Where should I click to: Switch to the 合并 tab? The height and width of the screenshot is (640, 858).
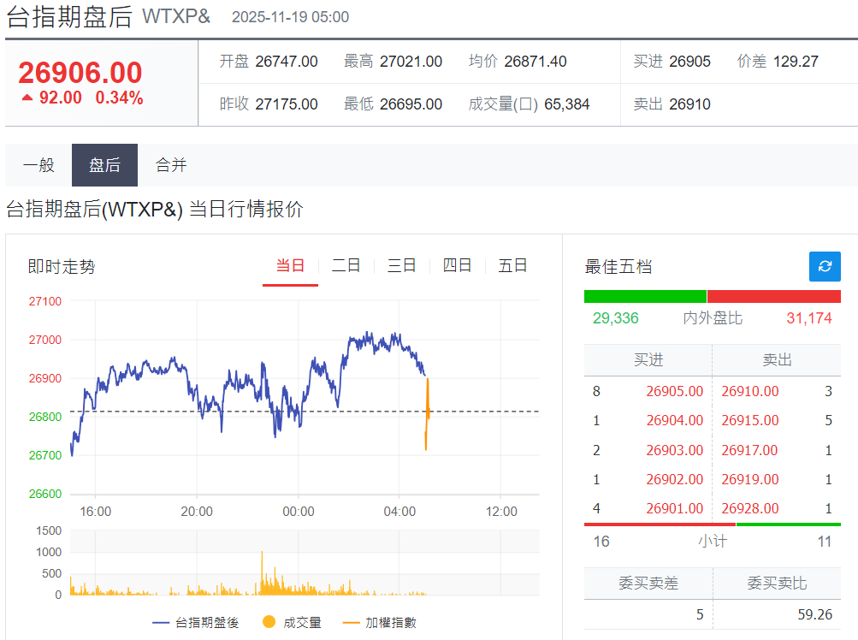click(170, 165)
